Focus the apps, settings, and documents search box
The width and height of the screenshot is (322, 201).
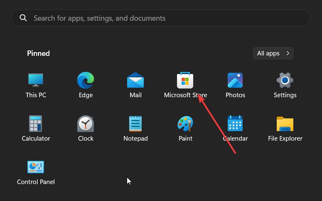pos(166,18)
